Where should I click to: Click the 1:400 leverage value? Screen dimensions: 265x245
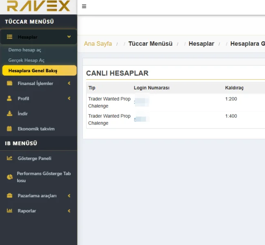point(231,116)
